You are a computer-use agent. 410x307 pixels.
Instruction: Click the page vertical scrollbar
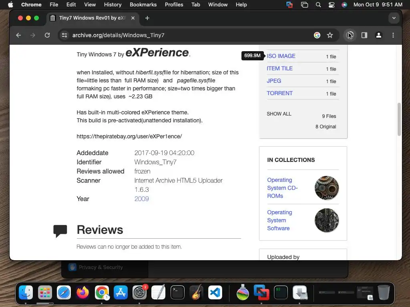click(x=399, y=119)
